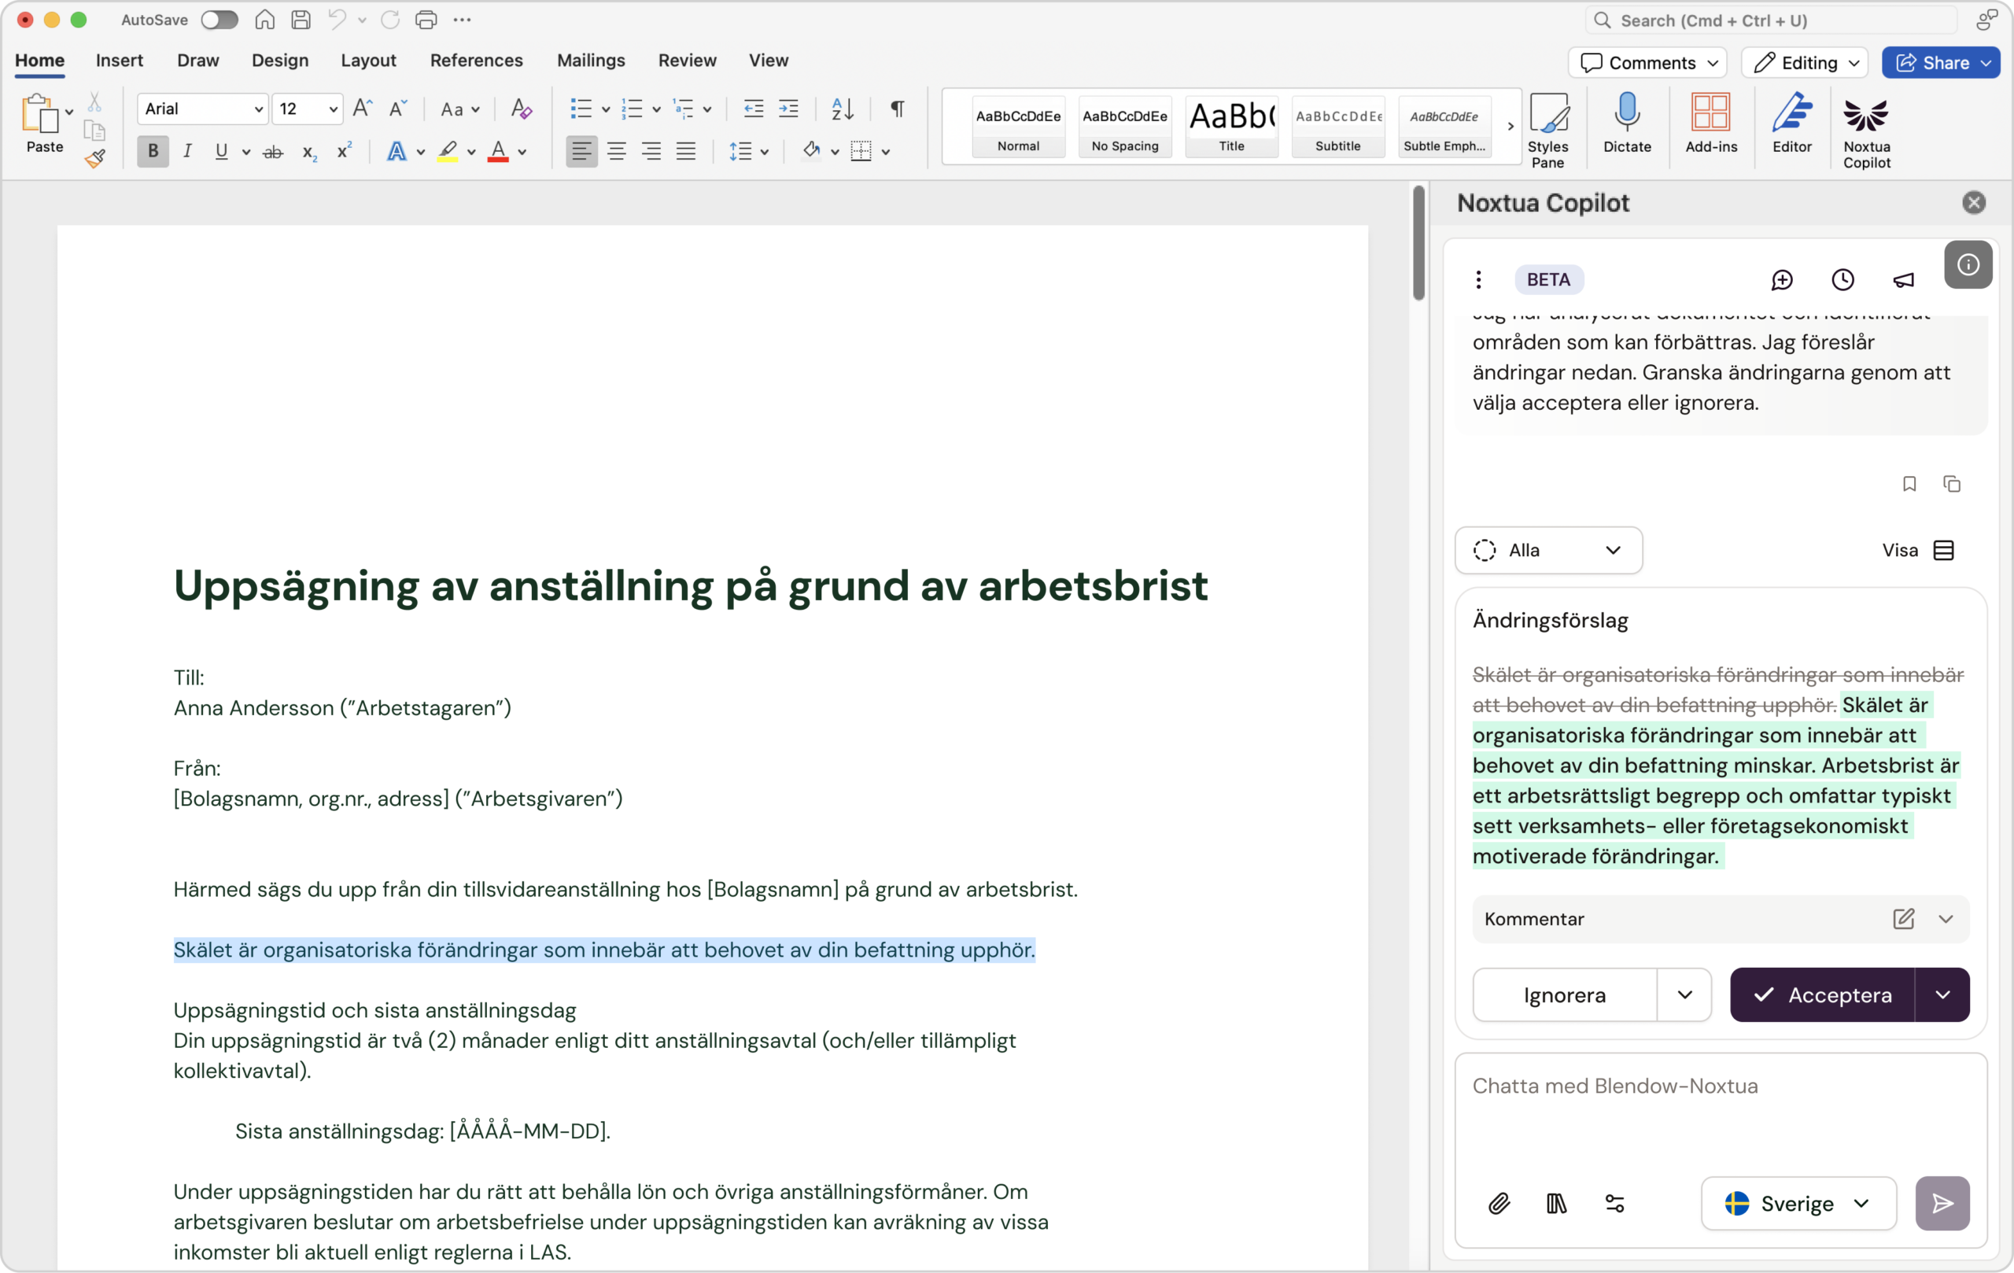Switch to the Review tab
The image size is (2014, 1273).
[687, 61]
